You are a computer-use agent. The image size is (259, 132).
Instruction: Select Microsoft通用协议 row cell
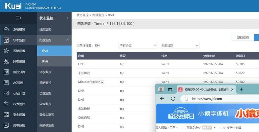[x=91, y=82]
